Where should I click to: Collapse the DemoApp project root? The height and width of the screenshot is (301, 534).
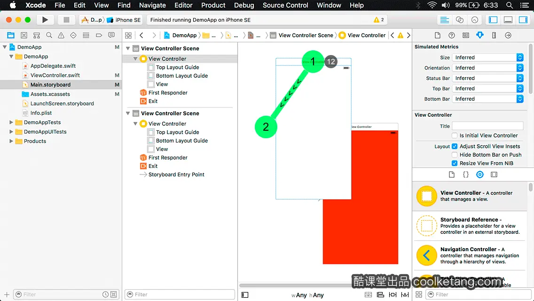click(5, 47)
